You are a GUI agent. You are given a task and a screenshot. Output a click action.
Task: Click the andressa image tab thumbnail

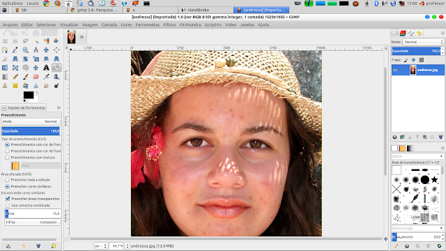coord(71,37)
